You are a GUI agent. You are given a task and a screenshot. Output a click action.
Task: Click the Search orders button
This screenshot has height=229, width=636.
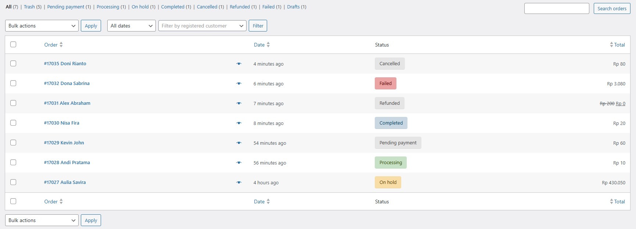click(x=612, y=8)
